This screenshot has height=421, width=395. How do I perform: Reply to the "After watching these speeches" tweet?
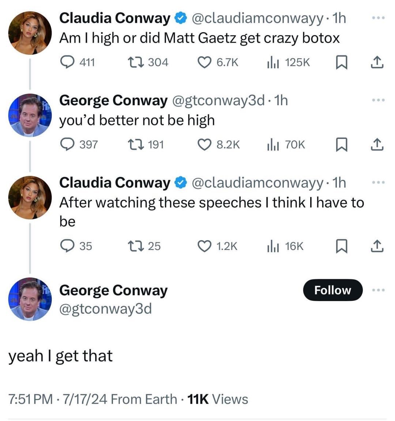67,246
